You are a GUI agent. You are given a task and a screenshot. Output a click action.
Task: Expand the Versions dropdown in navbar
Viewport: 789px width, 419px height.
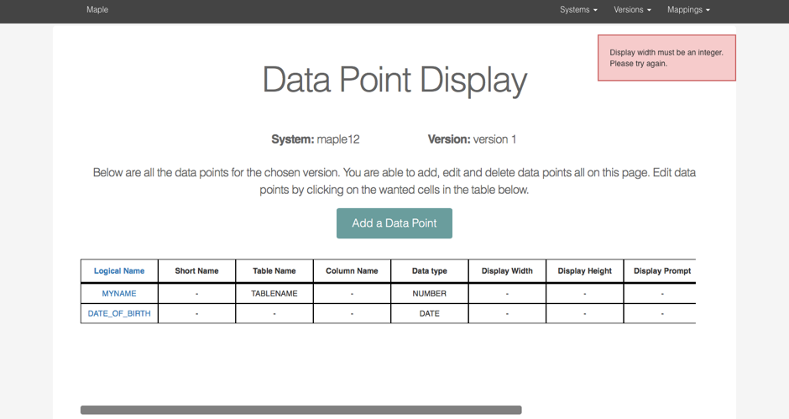(632, 10)
